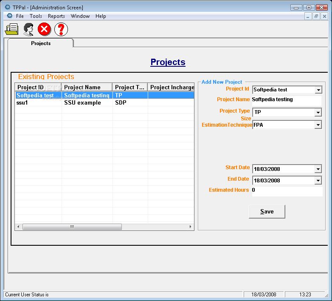Expand the Project Type dropdown
The width and height of the screenshot is (332, 301).
(318, 112)
